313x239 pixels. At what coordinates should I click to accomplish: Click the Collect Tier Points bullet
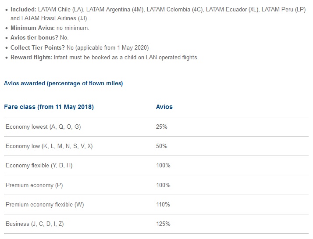[79, 47]
